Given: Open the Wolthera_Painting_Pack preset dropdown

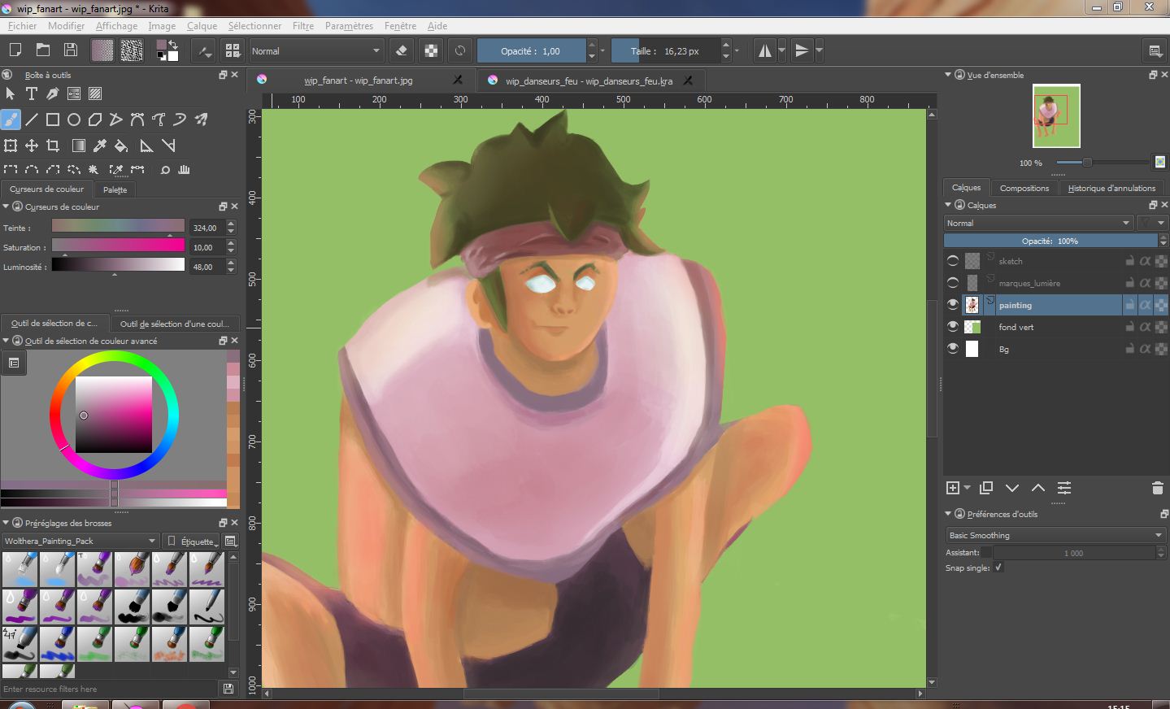Looking at the screenshot, I should pyautogui.click(x=80, y=541).
